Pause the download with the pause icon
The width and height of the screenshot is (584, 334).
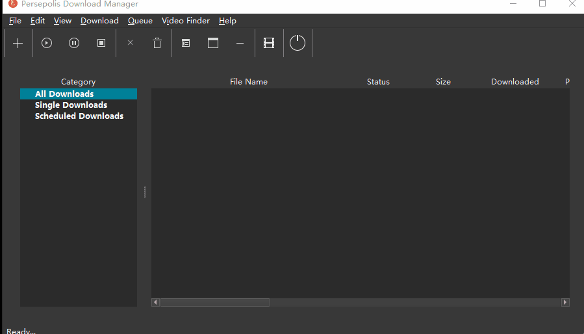click(x=74, y=44)
